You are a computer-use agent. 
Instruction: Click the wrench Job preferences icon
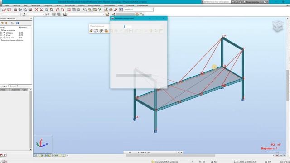point(116,10)
